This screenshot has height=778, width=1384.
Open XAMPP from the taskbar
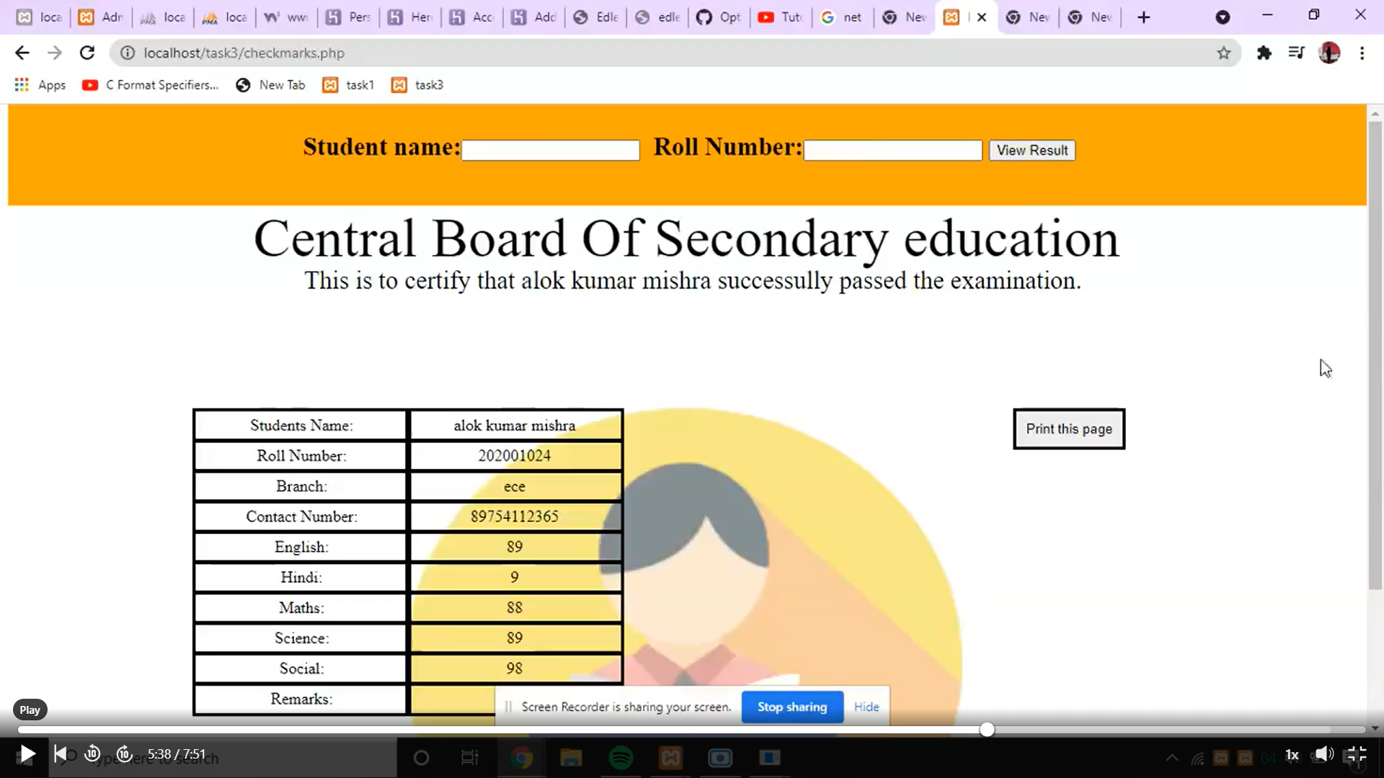tap(670, 758)
